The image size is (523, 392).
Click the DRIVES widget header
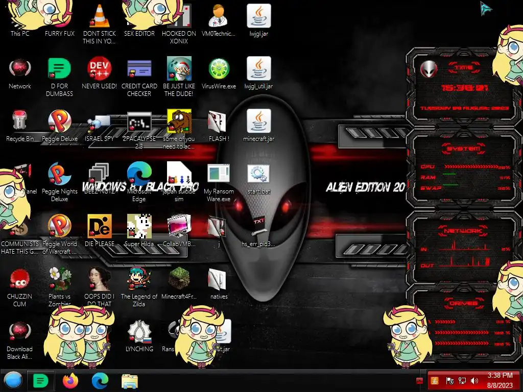click(464, 303)
